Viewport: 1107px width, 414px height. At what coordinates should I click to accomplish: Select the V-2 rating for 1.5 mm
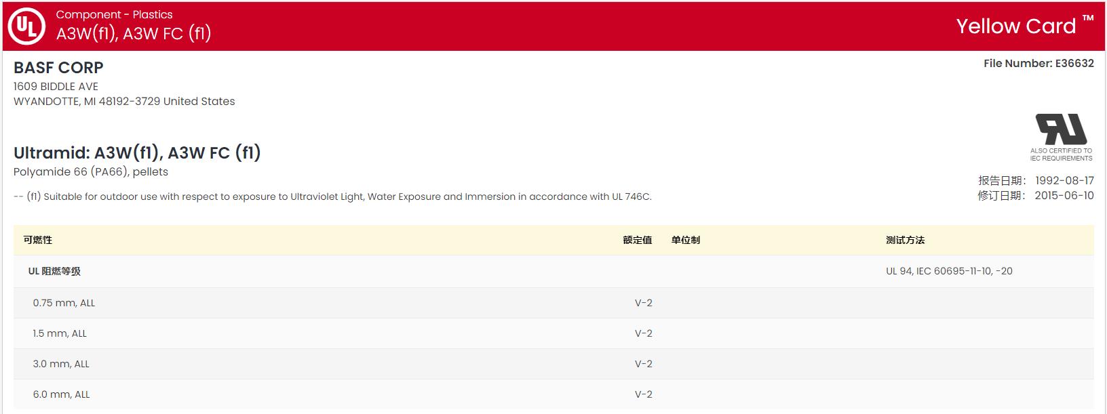click(644, 333)
